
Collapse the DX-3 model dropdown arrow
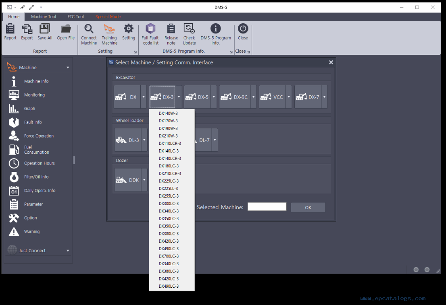[x=179, y=97]
